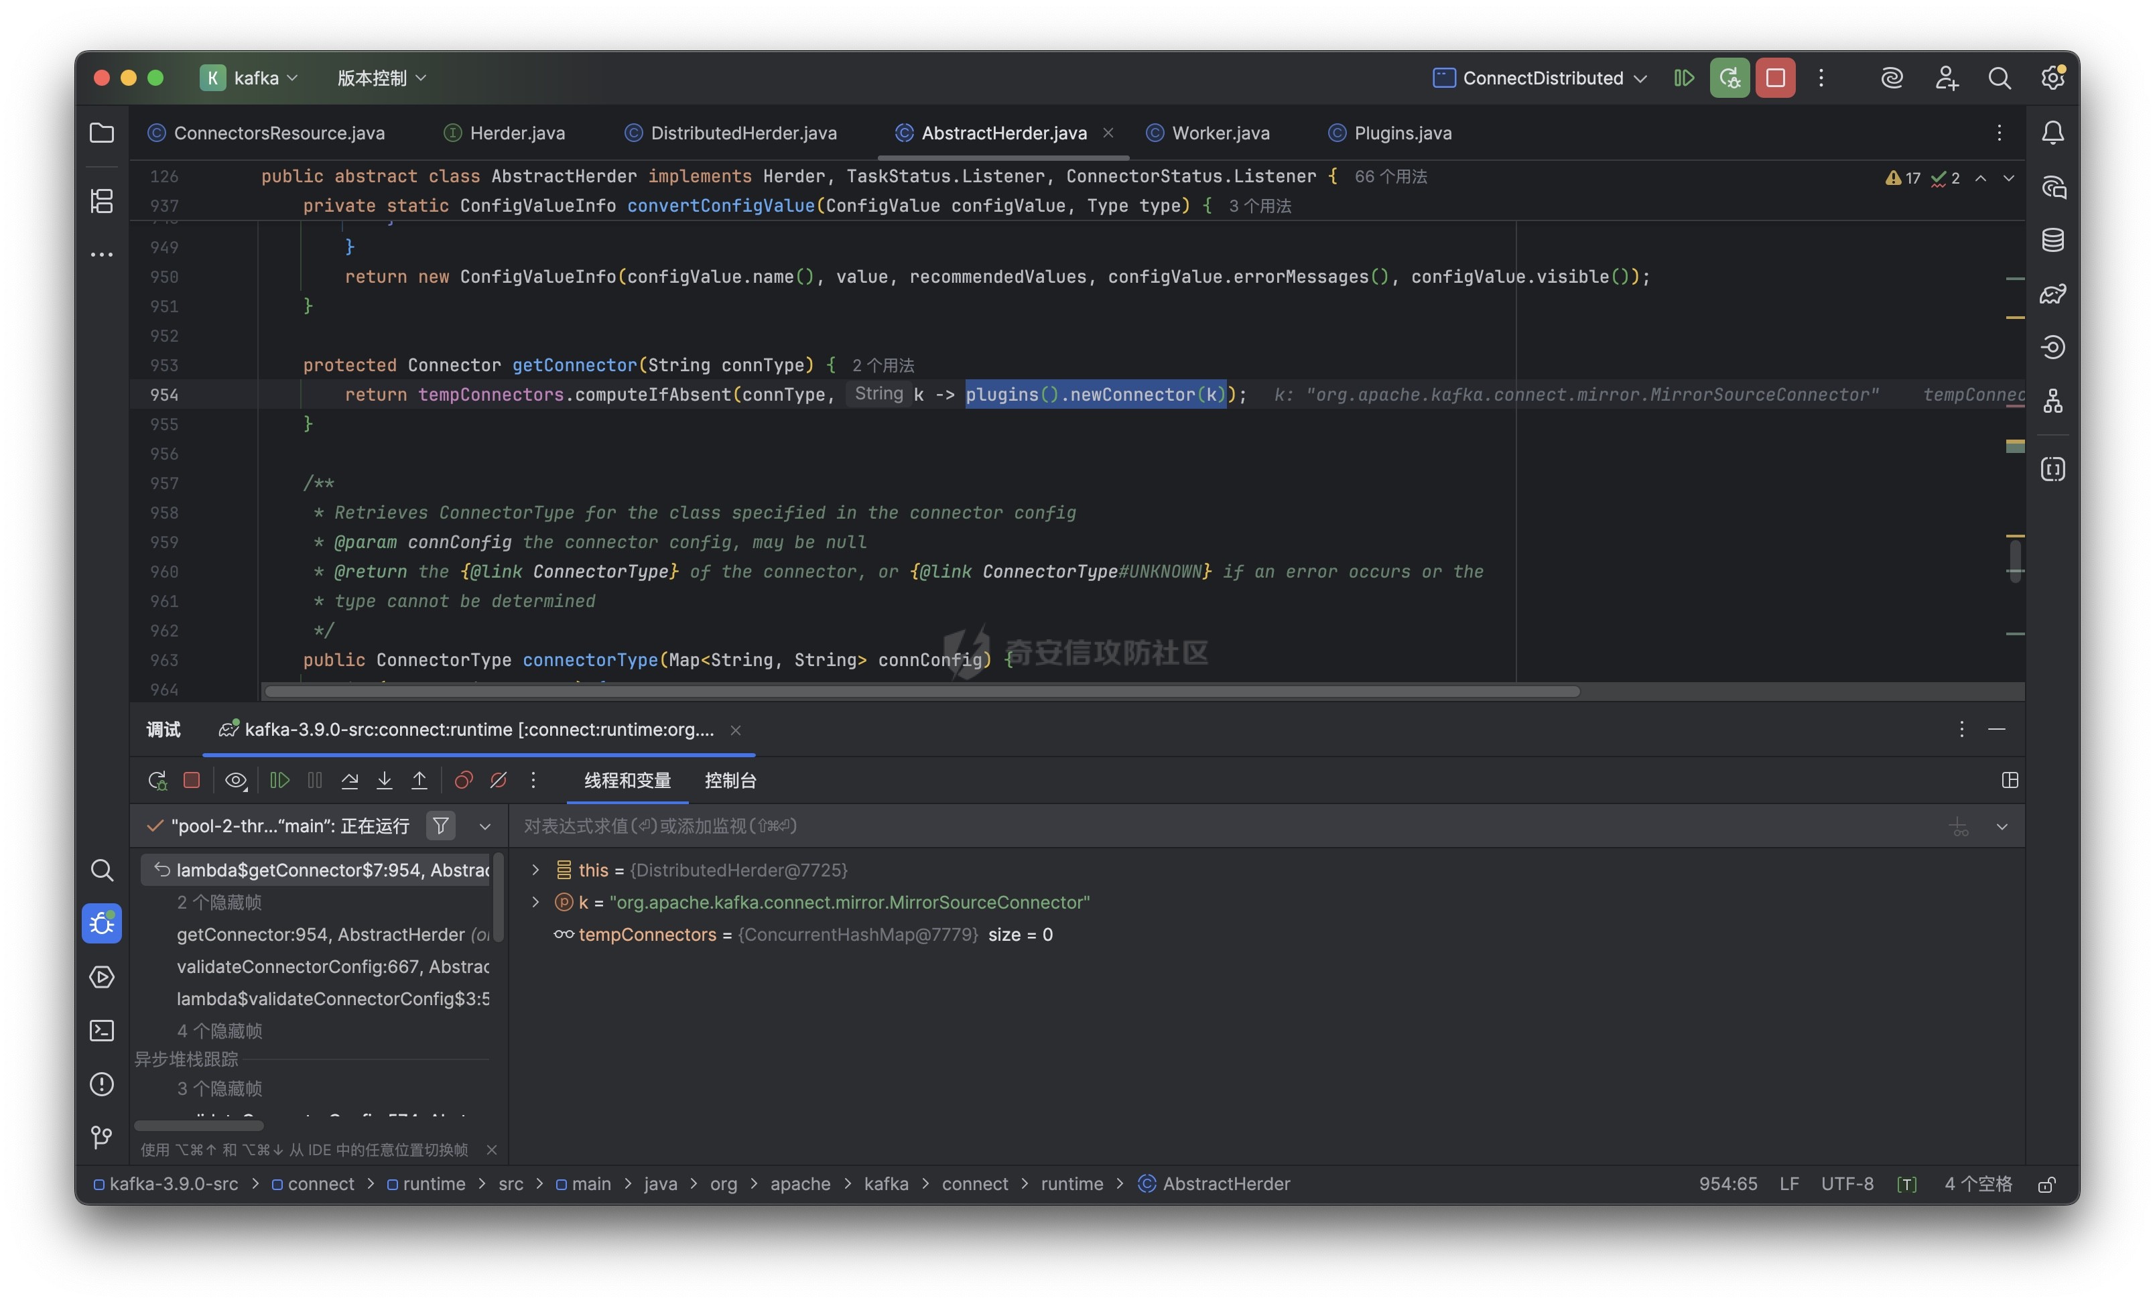Viewport: 2155px width, 1304px height.
Task: Jump to next highlighted error arrow
Action: coord(2009,178)
